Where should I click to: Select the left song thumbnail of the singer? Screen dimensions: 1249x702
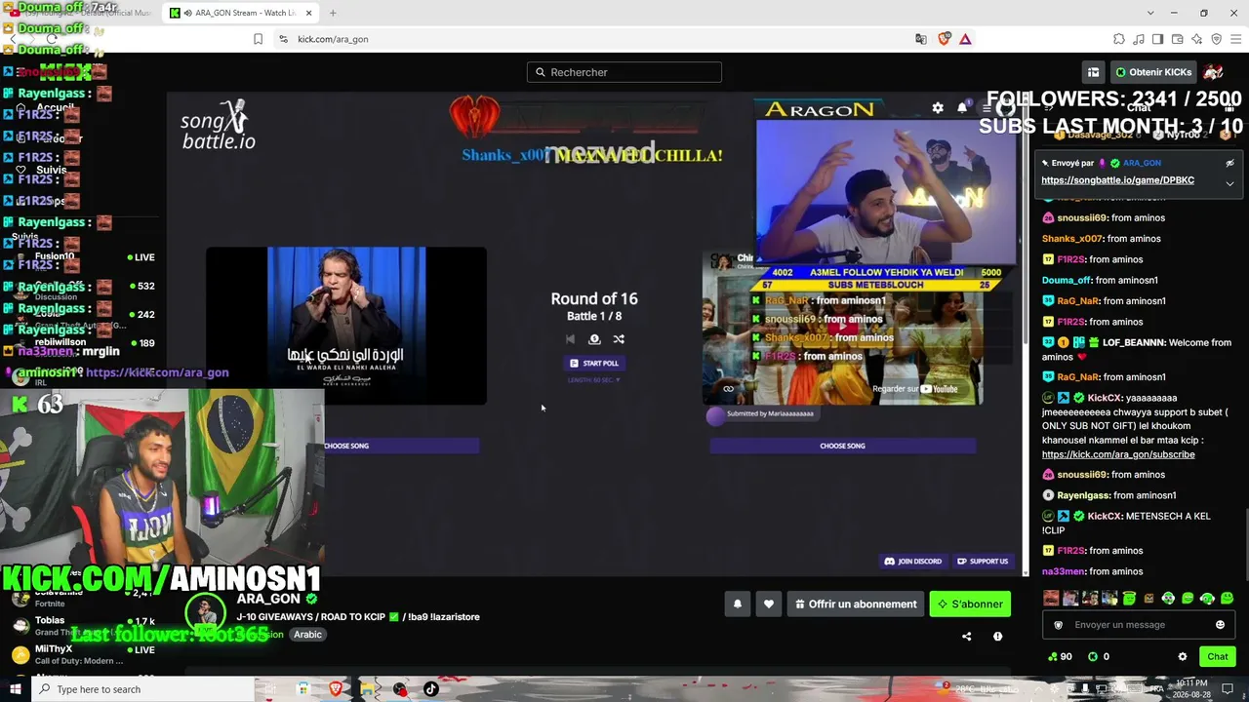click(x=346, y=326)
